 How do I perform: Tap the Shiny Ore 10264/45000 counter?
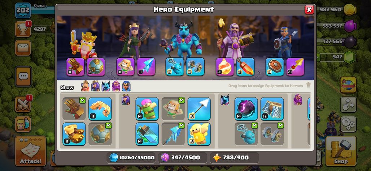[131, 158]
